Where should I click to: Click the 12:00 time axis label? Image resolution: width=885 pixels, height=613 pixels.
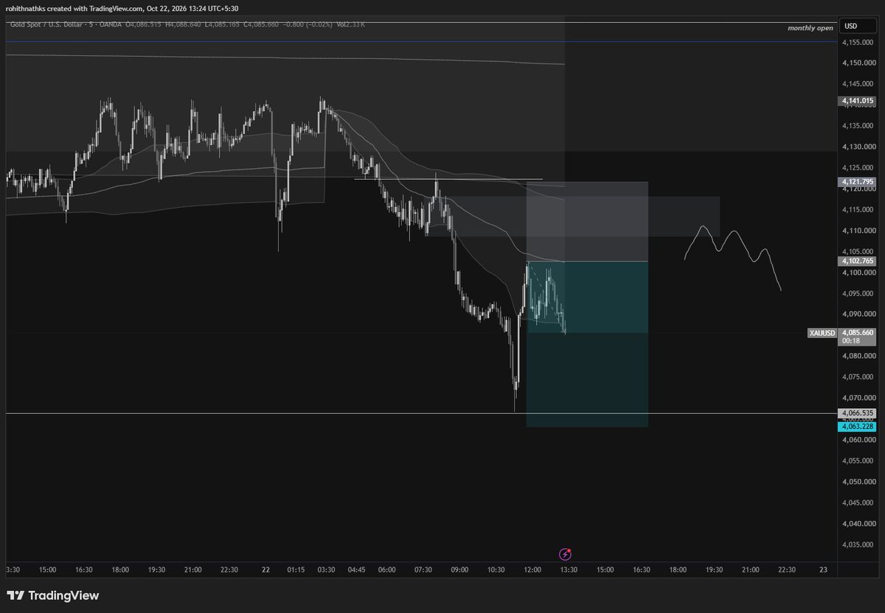532,570
